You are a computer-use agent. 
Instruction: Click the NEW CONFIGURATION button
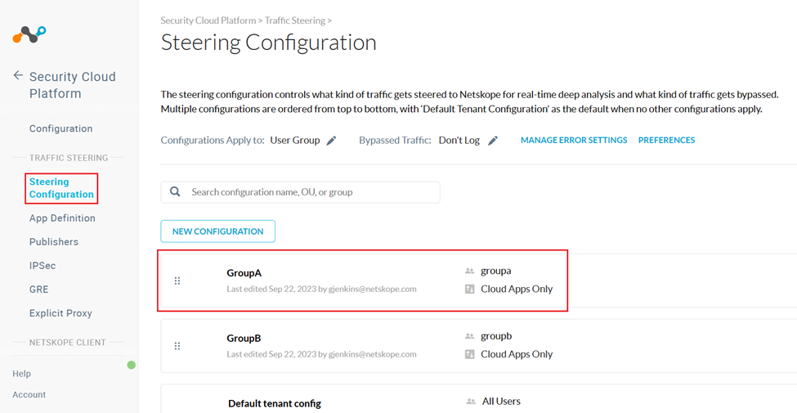tap(218, 231)
